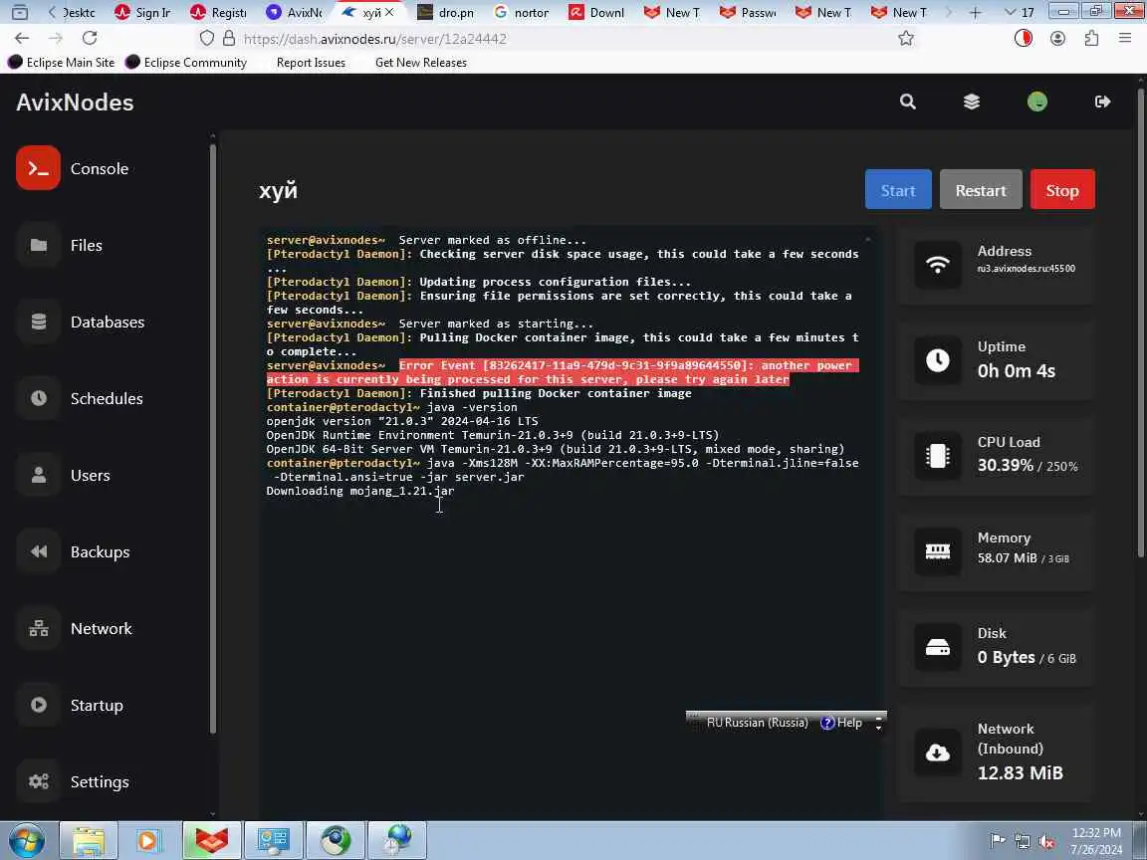Click the server address ru3.avixnodes.ru:45500

(x=1027, y=269)
